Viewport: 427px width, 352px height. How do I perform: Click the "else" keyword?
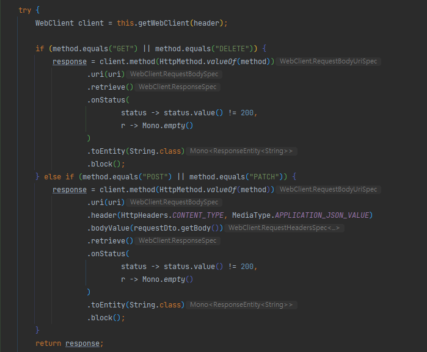click(x=53, y=177)
